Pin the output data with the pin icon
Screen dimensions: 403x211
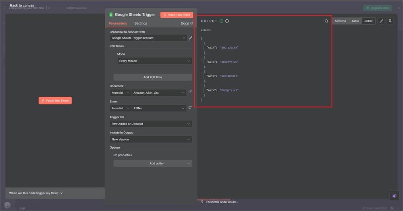390,21
